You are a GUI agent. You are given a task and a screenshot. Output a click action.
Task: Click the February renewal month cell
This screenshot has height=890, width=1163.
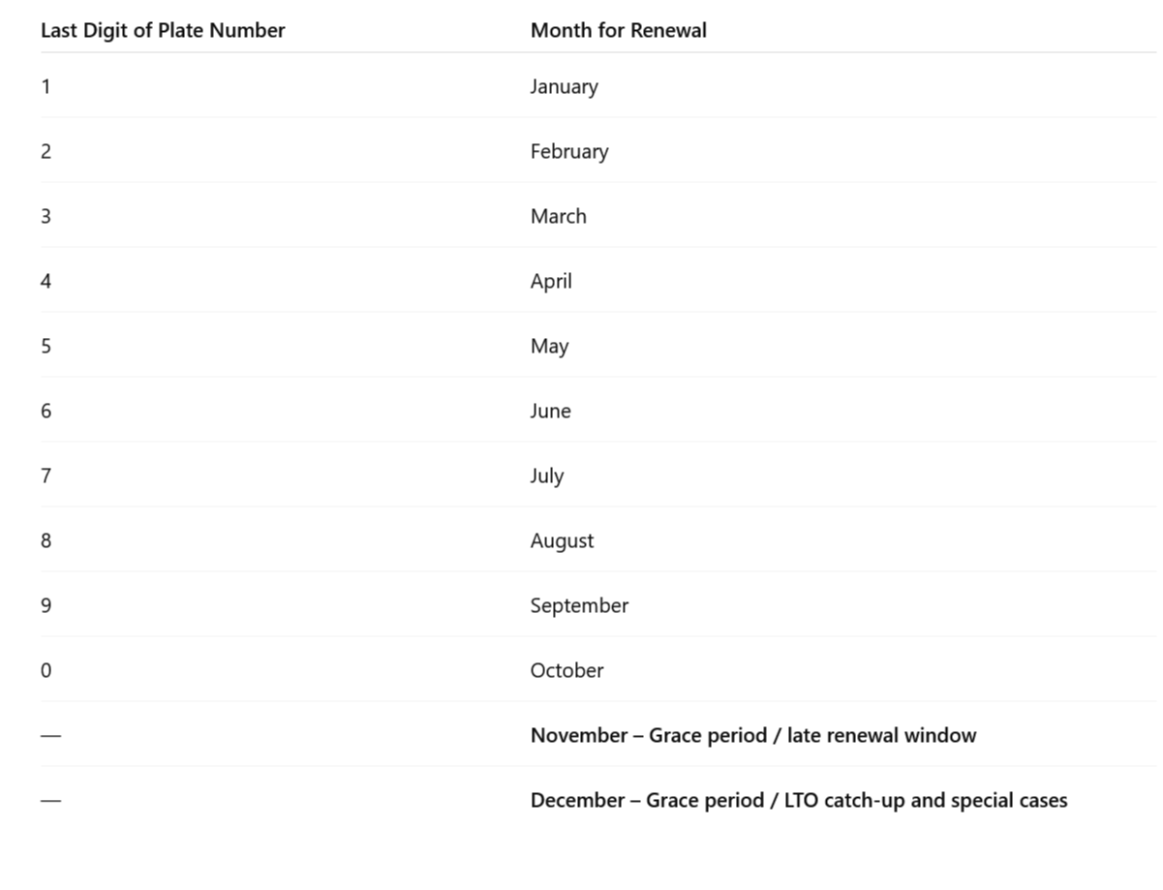(x=568, y=151)
